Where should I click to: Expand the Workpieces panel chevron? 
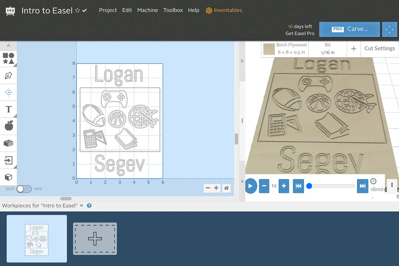click(81, 205)
